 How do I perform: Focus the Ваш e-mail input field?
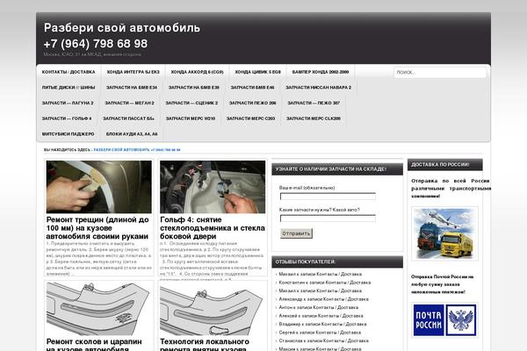point(328,197)
